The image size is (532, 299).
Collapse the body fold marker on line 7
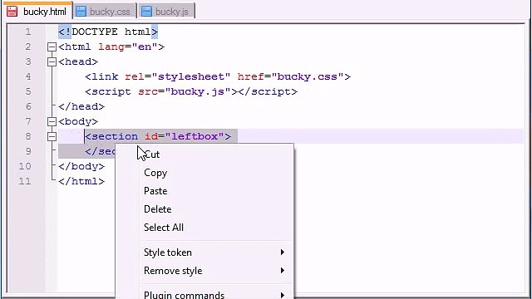(x=52, y=121)
